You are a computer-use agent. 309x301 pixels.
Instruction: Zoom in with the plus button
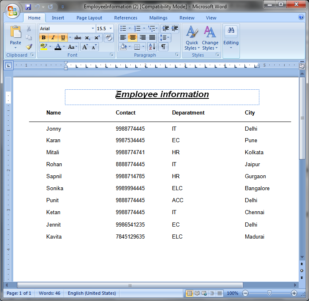(294, 293)
